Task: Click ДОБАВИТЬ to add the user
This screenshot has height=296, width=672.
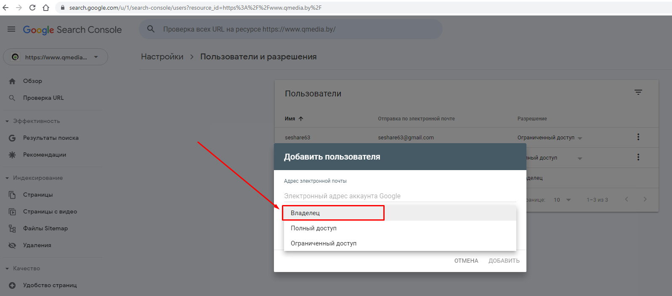Action: (504, 261)
